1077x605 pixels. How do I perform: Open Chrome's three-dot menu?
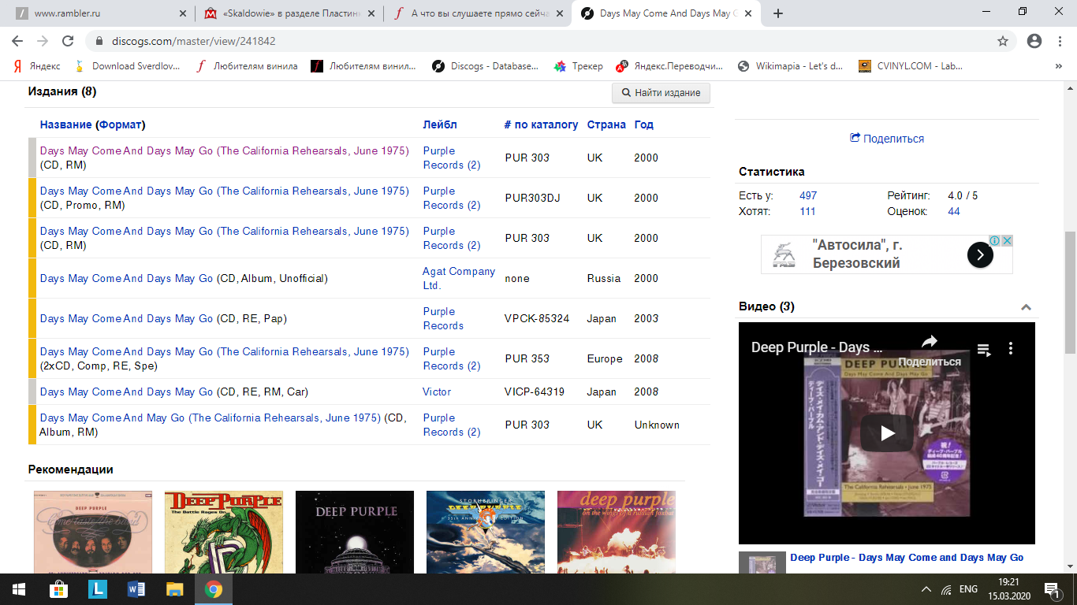1060,41
